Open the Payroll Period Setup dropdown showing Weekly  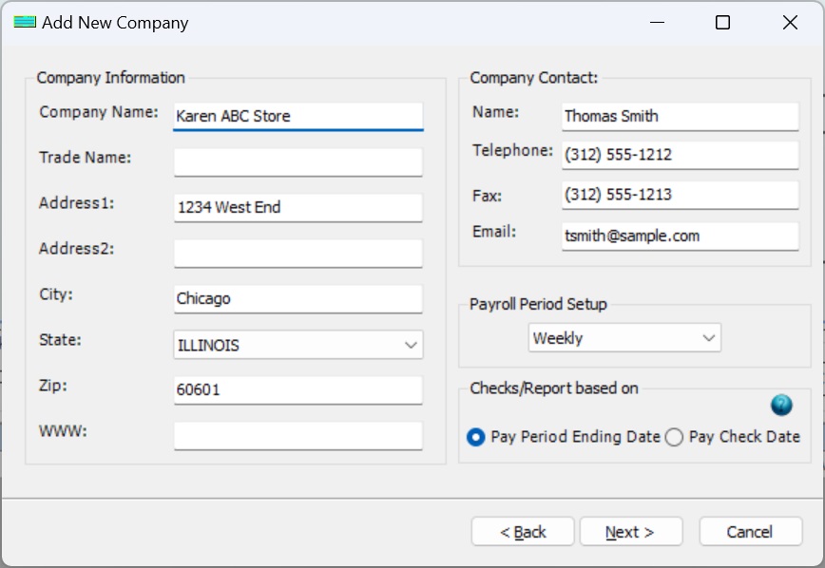click(624, 337)
